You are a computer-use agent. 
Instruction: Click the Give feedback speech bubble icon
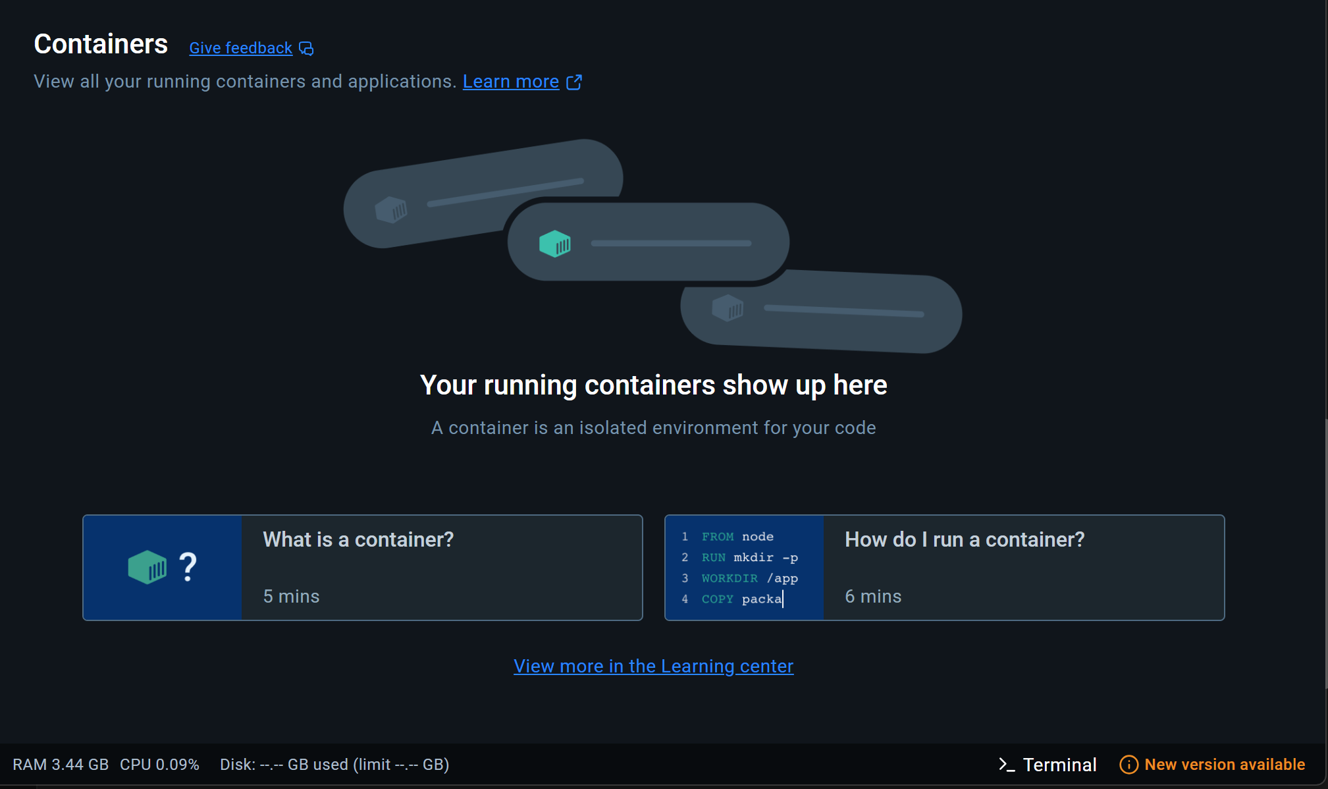pyautogui.click(x=306, y=49)
